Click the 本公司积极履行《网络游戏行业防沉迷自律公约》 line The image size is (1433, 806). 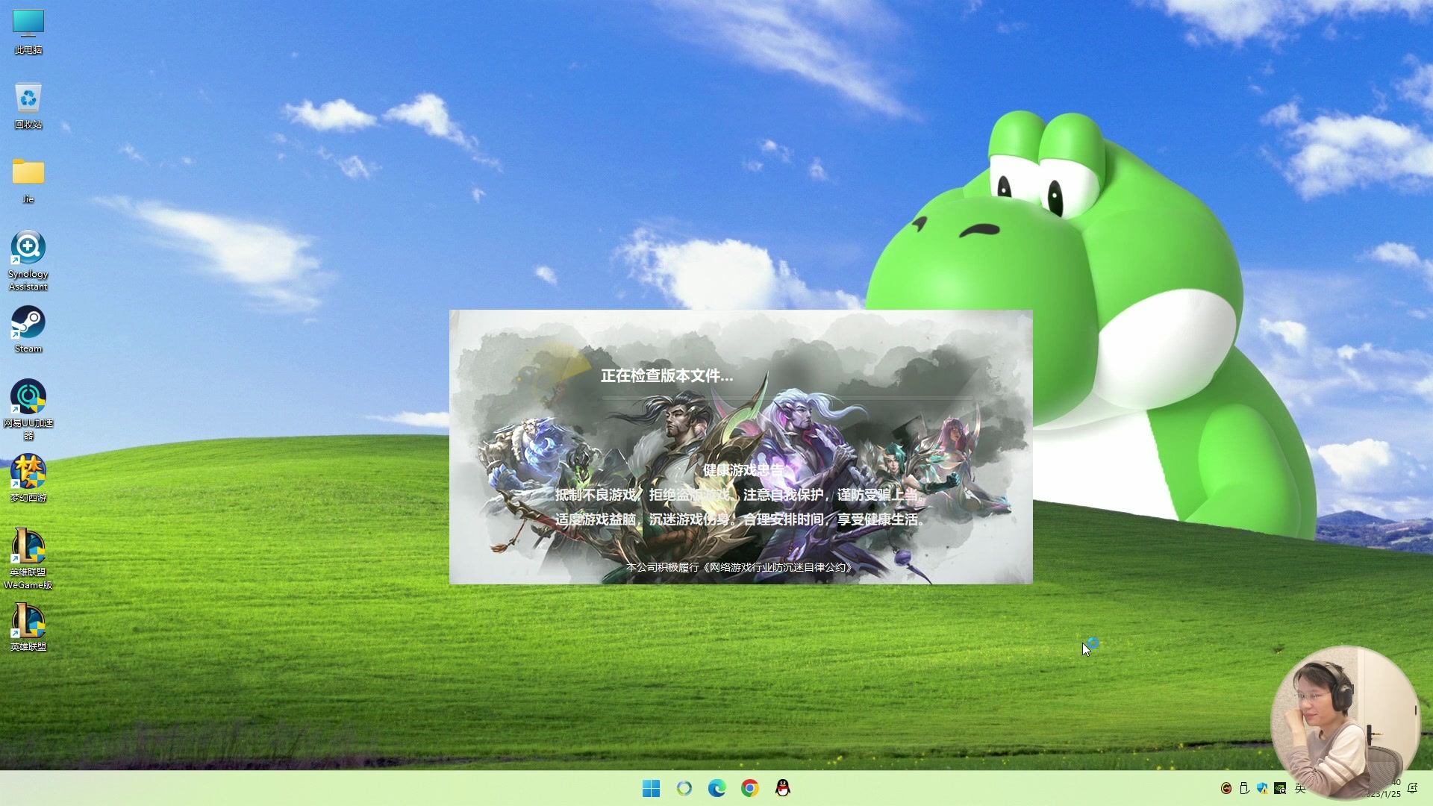click(739, 567)
